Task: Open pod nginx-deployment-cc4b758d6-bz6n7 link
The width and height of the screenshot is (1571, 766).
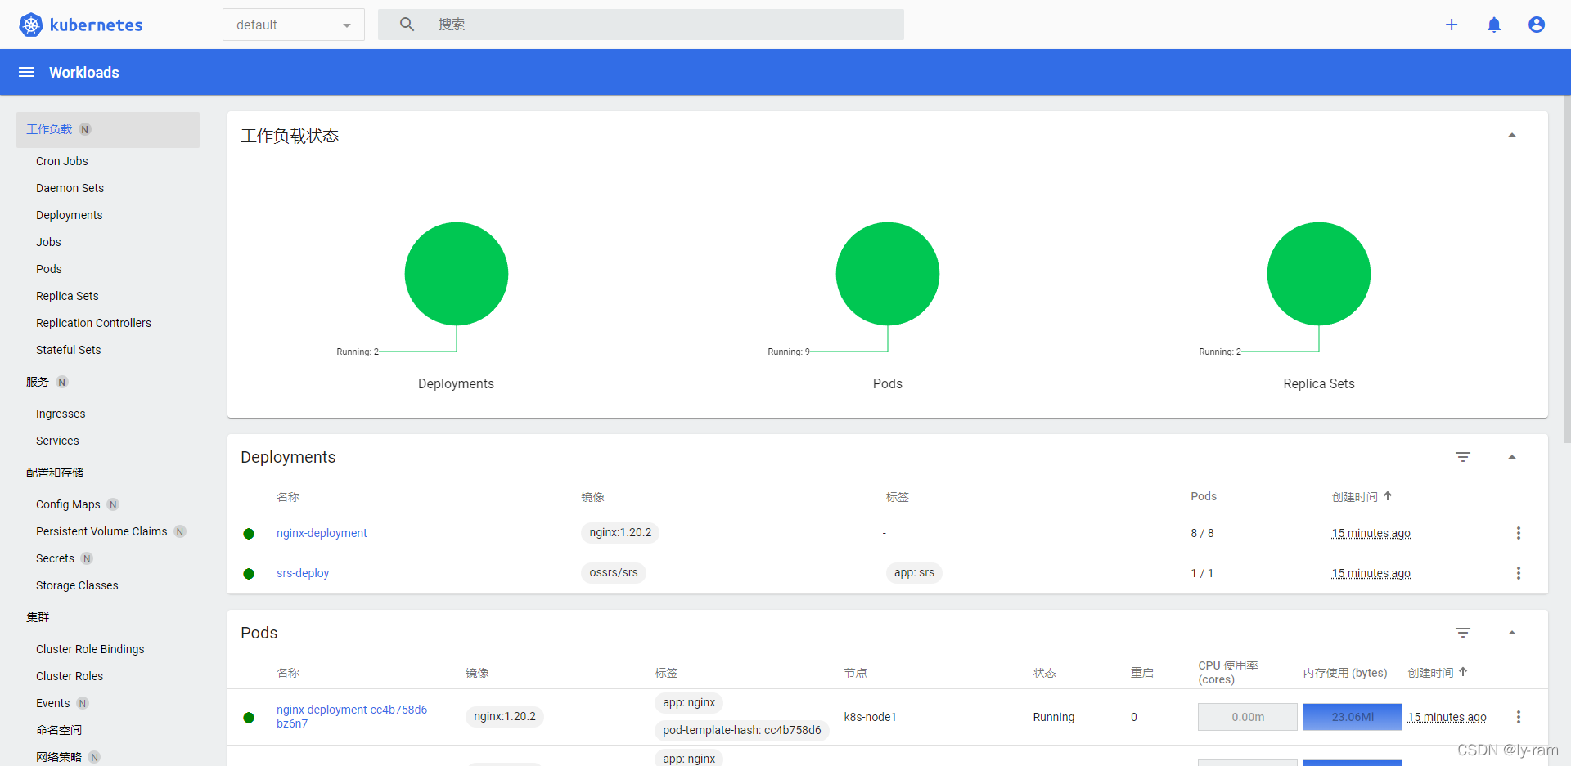Action: [x=353, y=716]
